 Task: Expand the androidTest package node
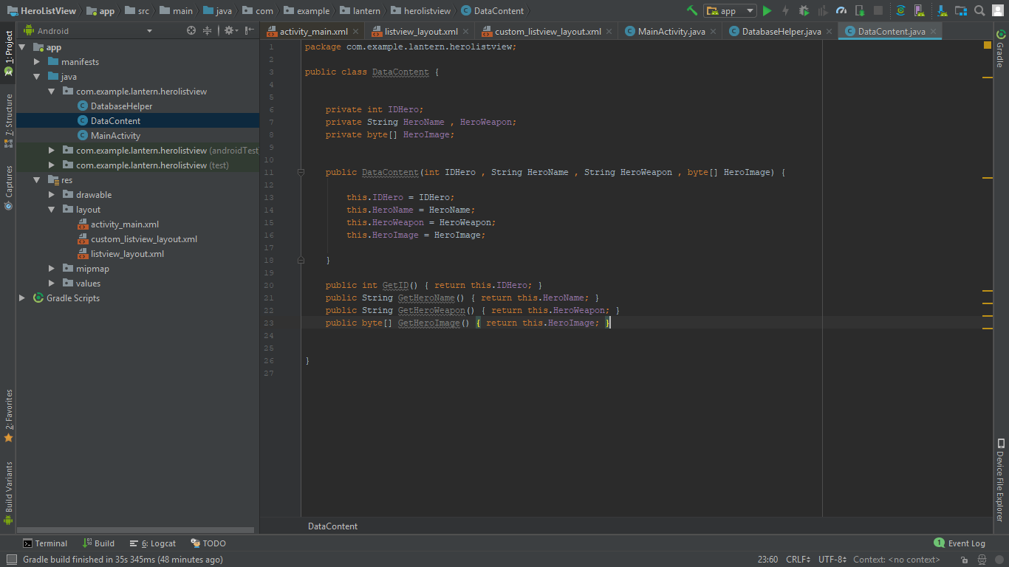[52, 151]
